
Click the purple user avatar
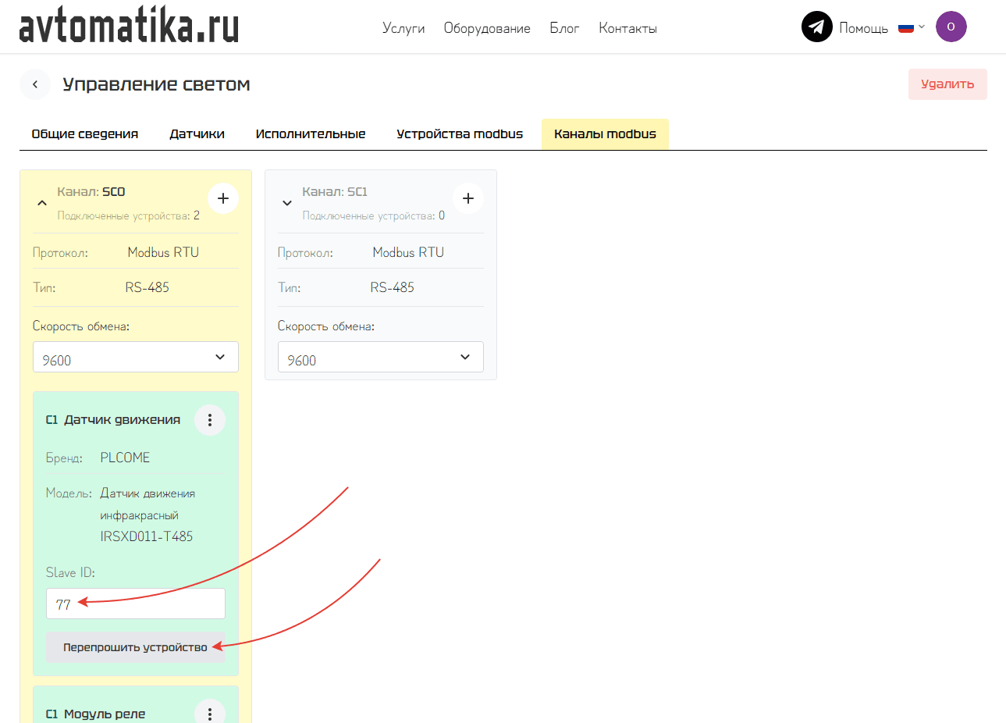[951, 27]
